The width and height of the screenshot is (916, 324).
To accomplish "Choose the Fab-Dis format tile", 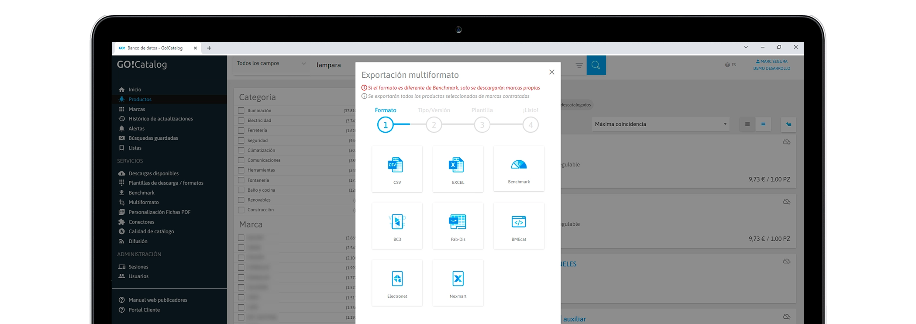I will [x=458, y=226].
